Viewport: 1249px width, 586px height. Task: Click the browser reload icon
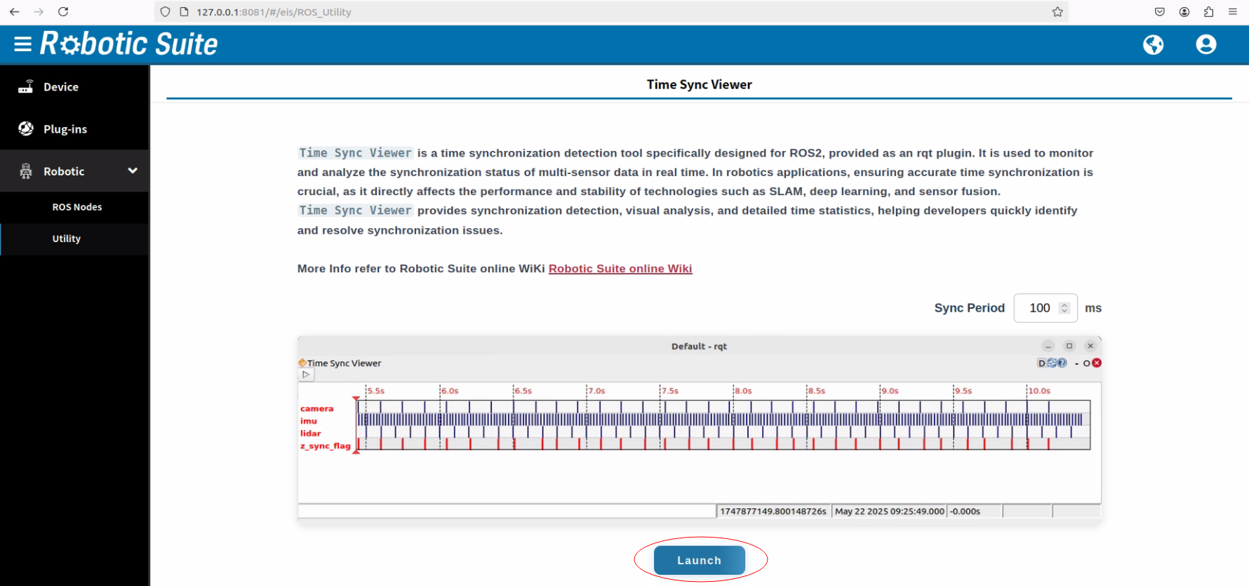tap(63, 12)
